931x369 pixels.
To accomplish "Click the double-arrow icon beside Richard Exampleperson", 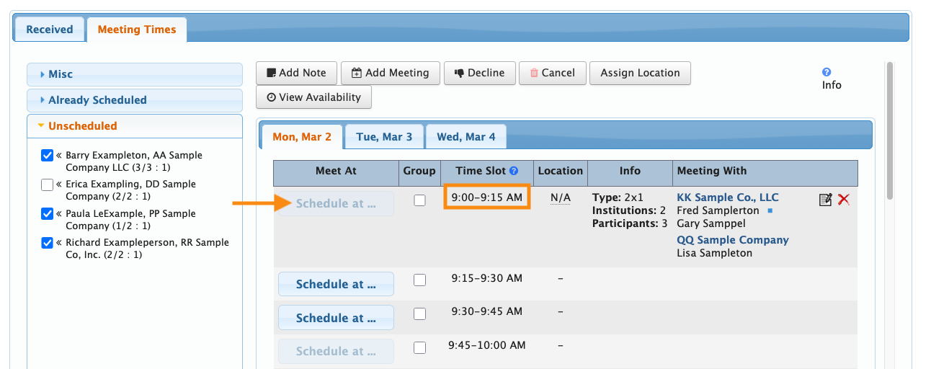I will tap(60, 243).
